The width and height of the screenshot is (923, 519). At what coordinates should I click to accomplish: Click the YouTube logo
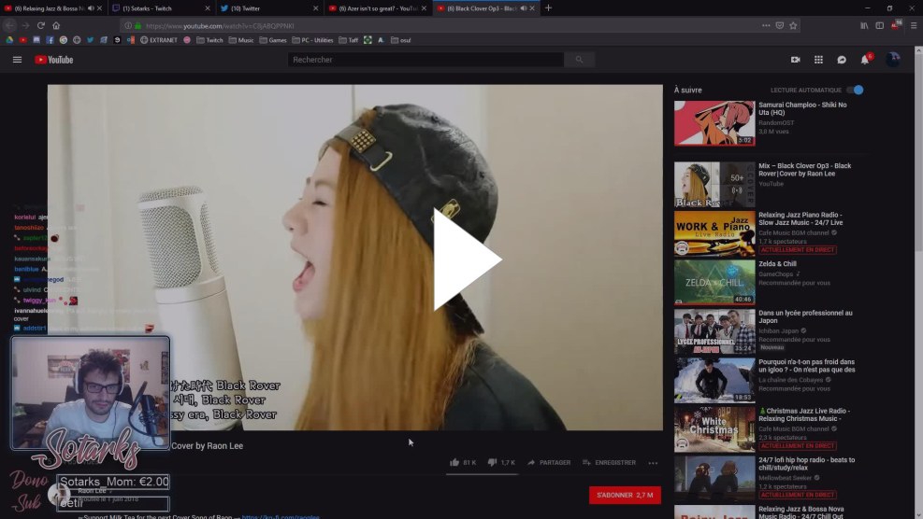[54, 60]
